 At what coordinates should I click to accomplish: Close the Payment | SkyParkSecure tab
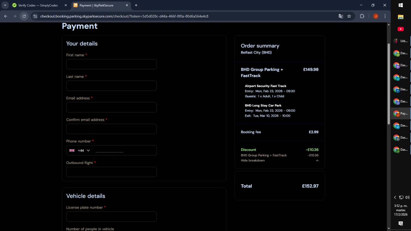[x=127, y=5]
